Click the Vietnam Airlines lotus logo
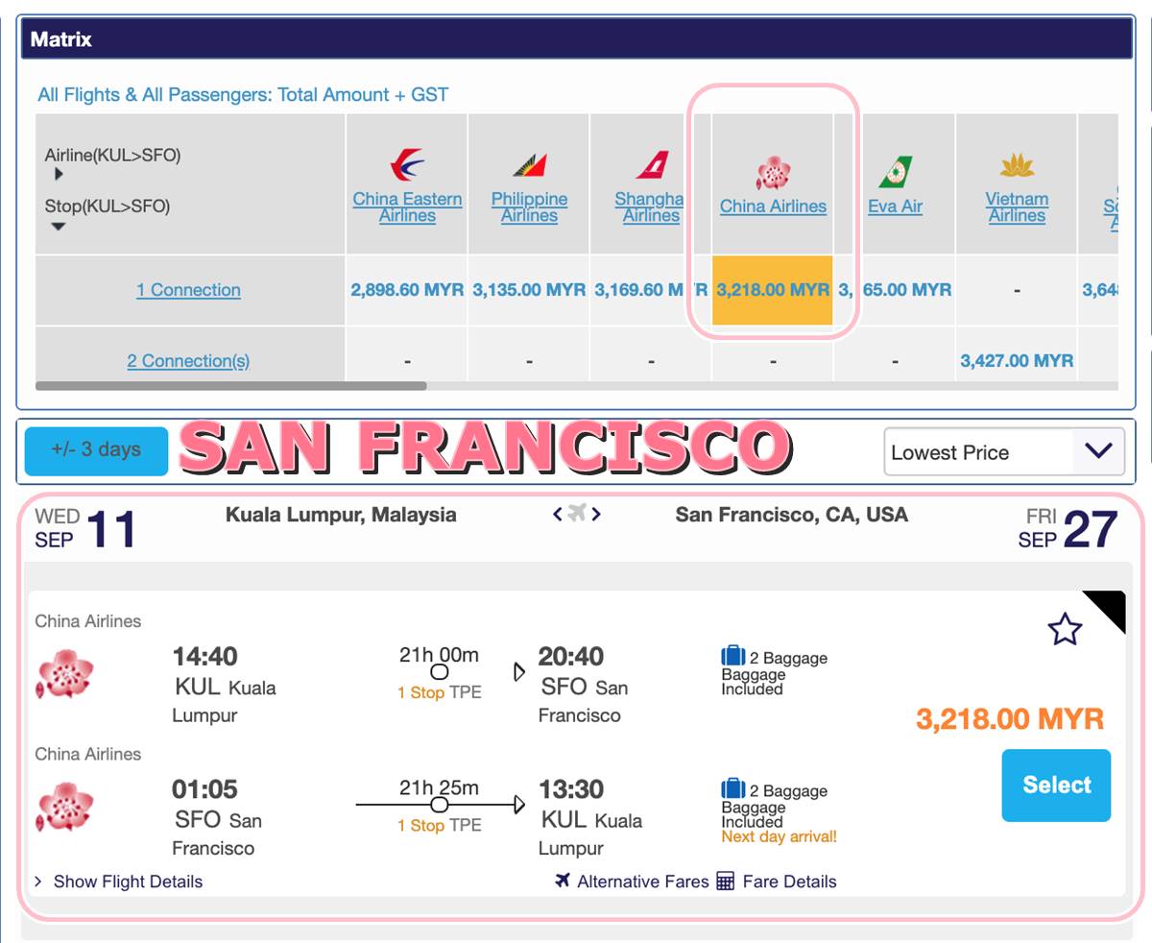The height and width of the screenshot is (943, 1152). (1017, 166)
